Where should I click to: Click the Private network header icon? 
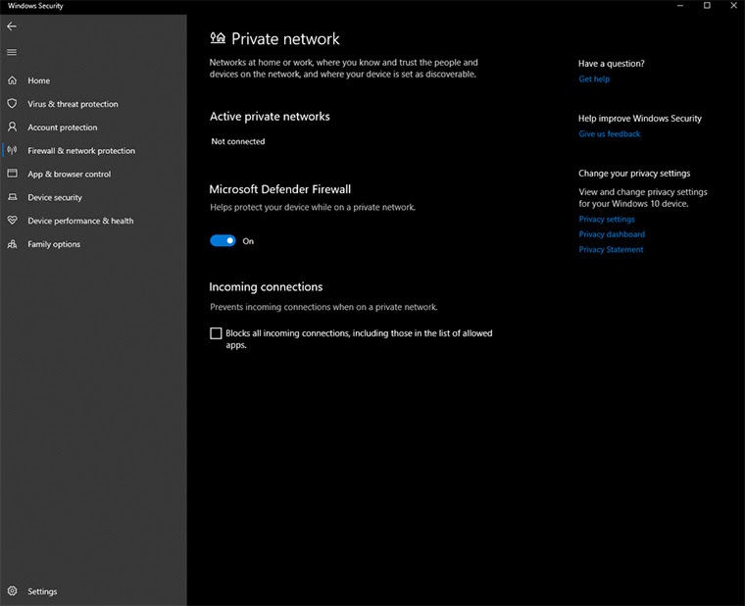coord(218,38)
